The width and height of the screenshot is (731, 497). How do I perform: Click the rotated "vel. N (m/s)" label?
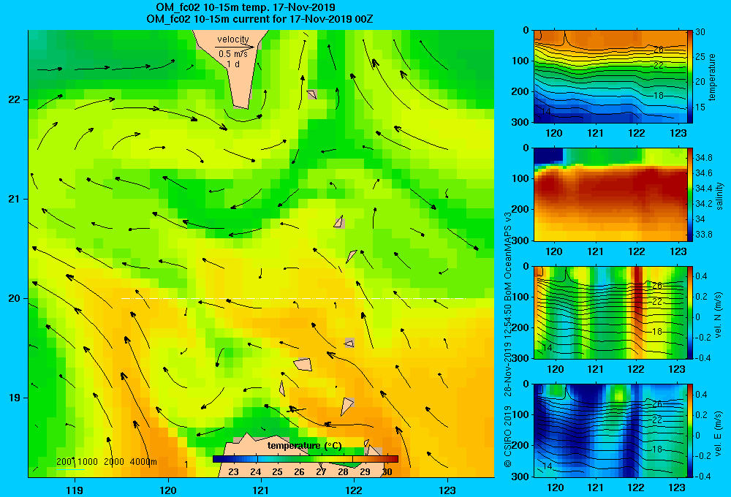click(x=718, y=315)
